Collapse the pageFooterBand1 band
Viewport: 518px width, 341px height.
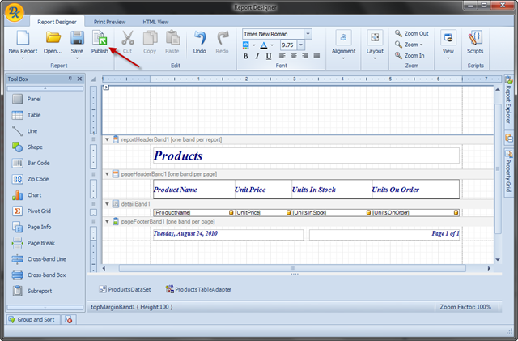tap(107, 222)
